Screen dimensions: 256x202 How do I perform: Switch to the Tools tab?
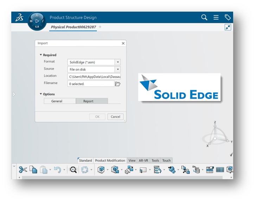pos(155,161)
